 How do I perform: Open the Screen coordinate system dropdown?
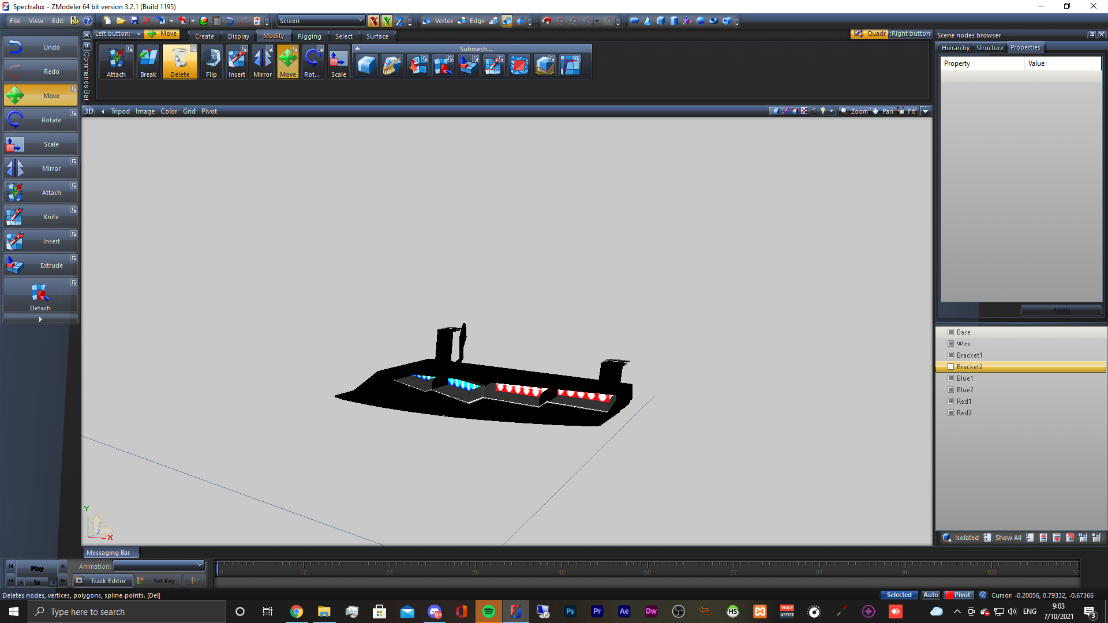321,21
